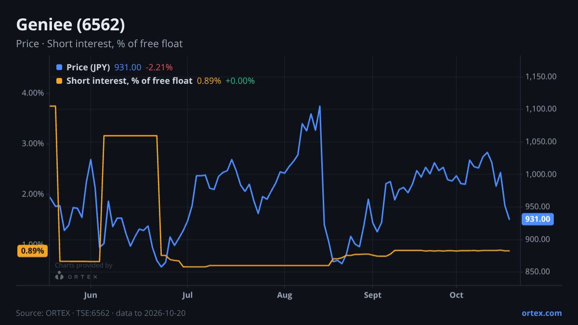Click the Source: ORTEX footer text
The height and width of the screenshot is (325, 578).
(x=101, y=313)
